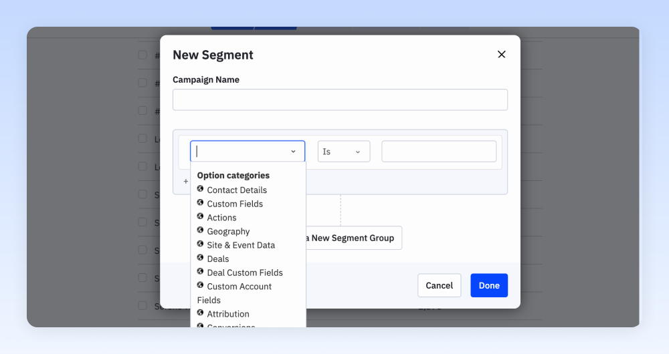Click the blue Done button

489,285
